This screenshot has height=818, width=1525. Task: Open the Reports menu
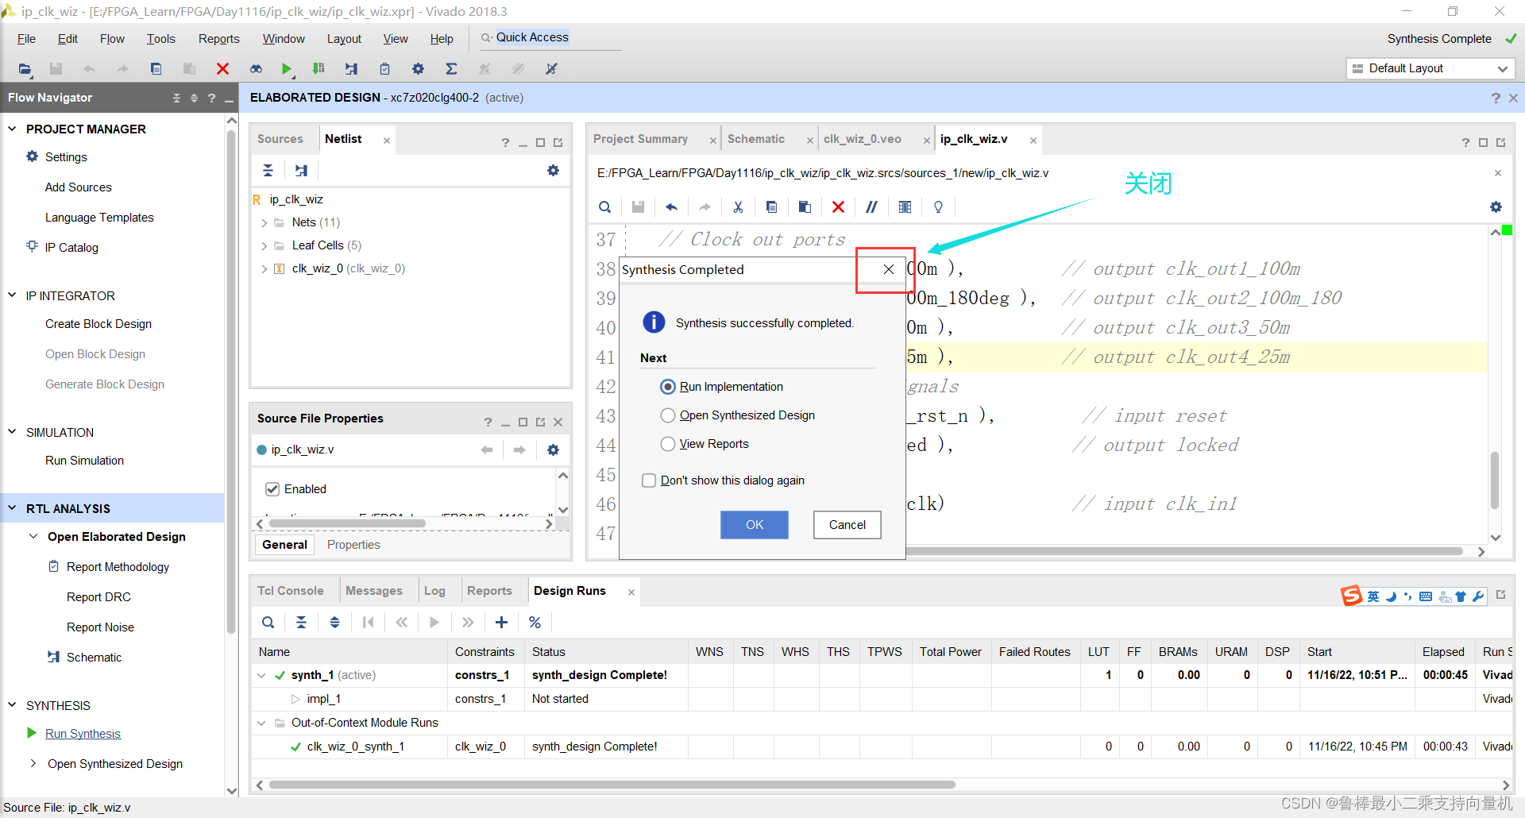pyautogui.click(x=218, y=39)
